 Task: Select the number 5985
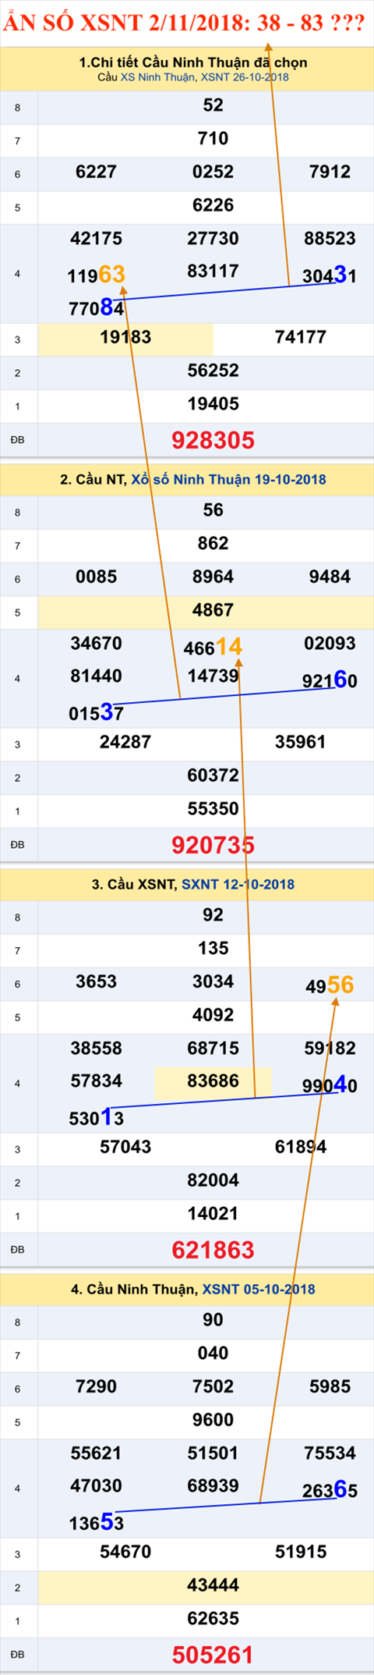330,1386
